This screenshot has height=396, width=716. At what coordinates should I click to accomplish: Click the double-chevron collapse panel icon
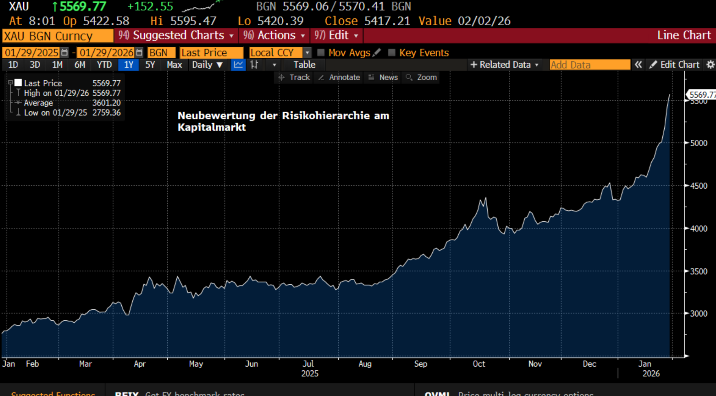tap(638, 65)
